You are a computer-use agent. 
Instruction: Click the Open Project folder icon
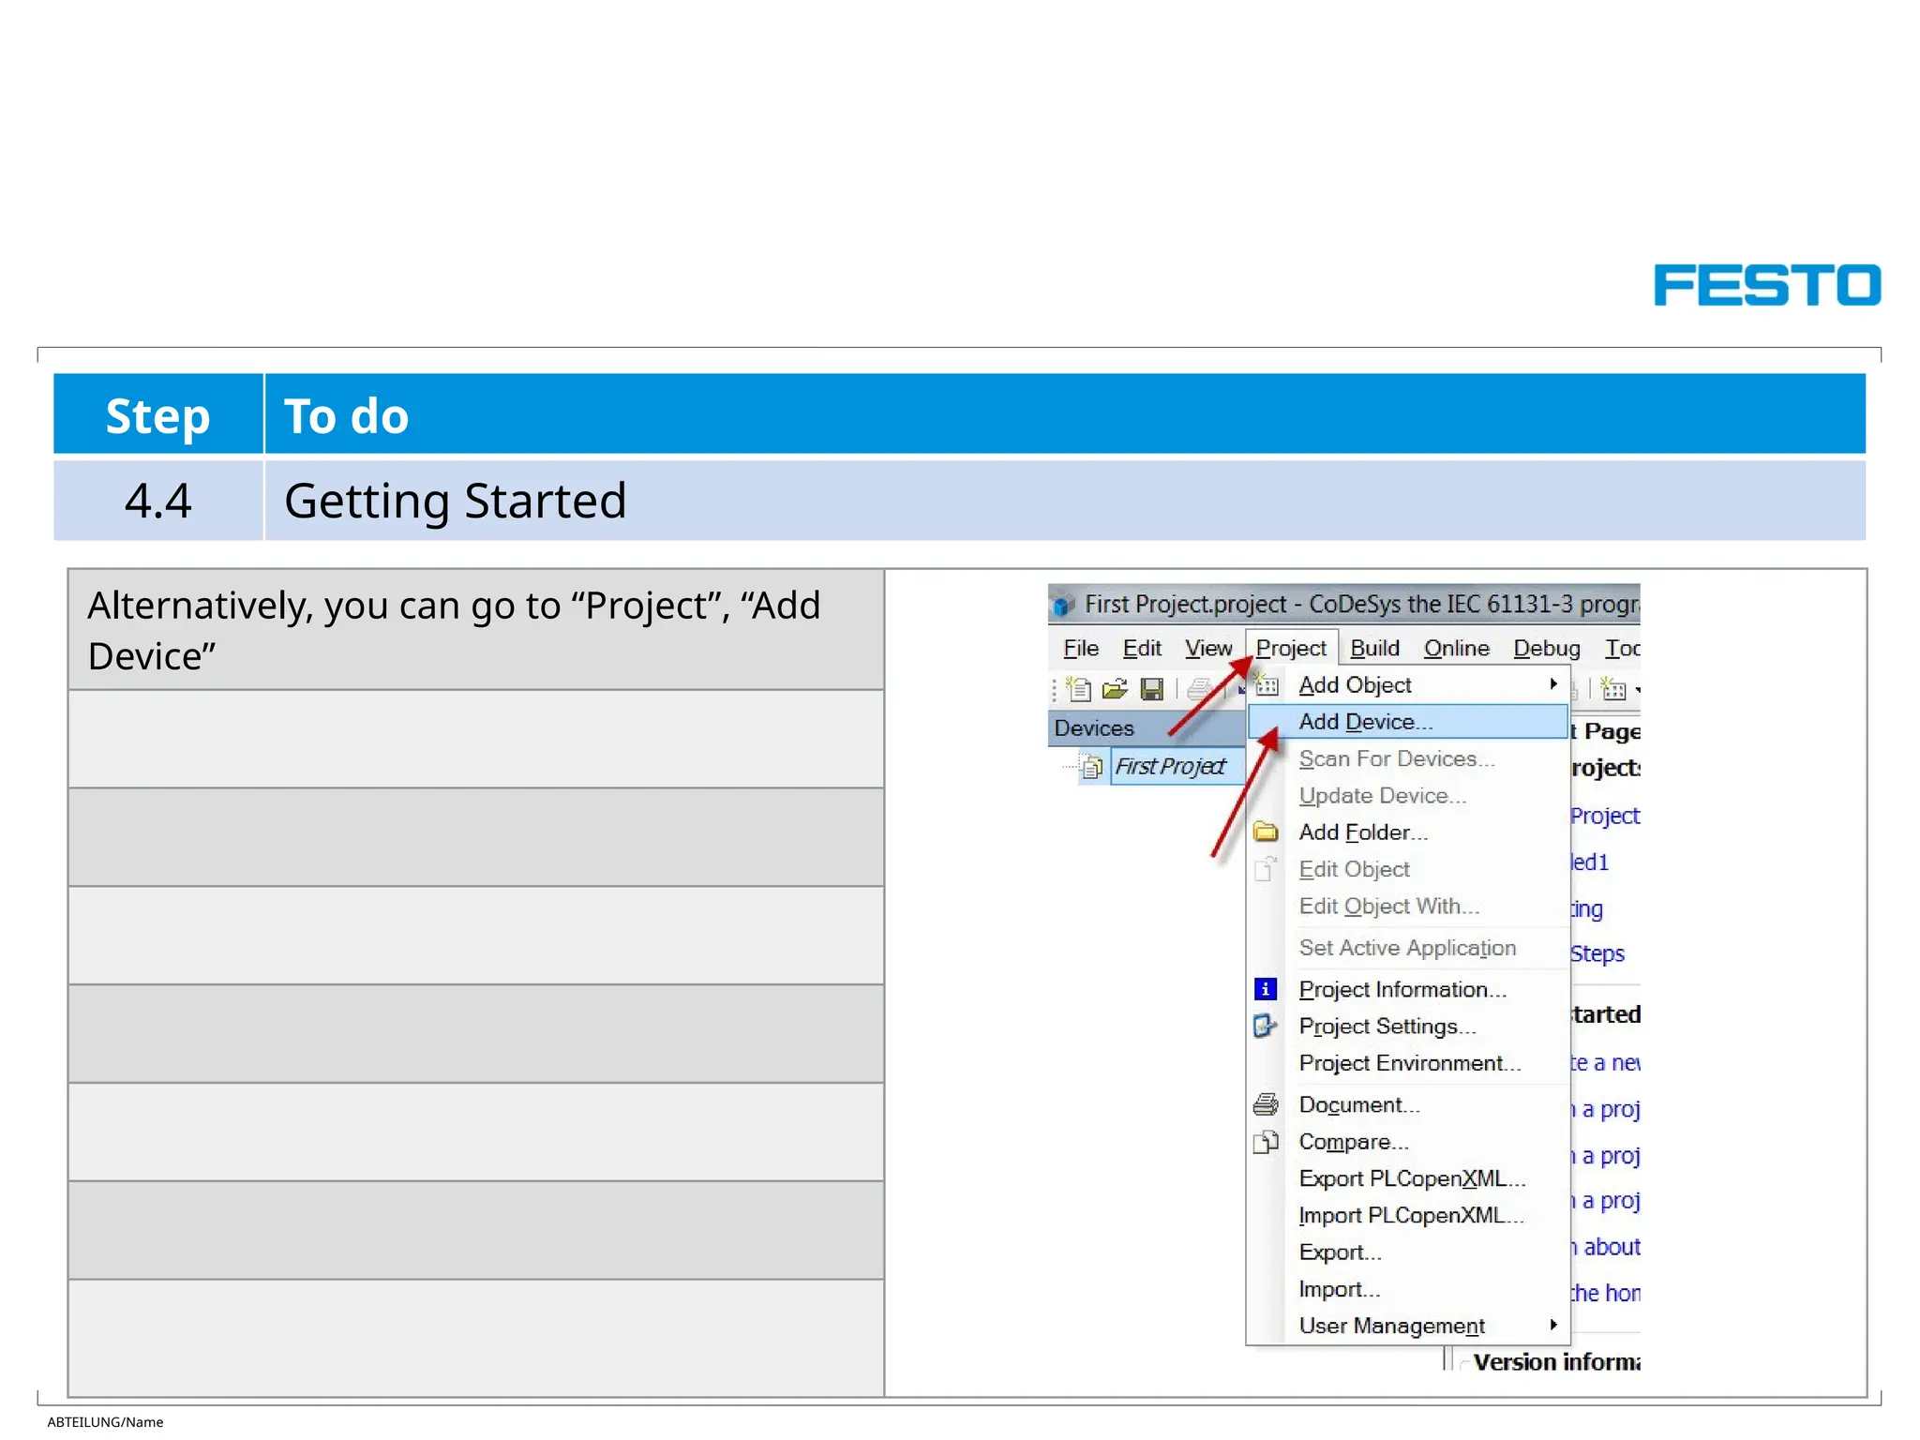[1115, 690]
